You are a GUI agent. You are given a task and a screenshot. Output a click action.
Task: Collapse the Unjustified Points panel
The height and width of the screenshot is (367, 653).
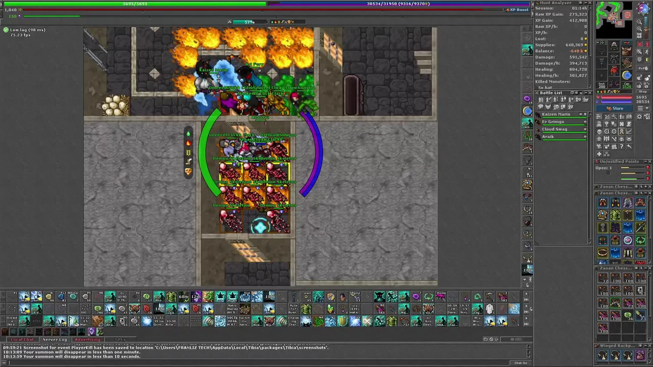(x=645, y=162)
